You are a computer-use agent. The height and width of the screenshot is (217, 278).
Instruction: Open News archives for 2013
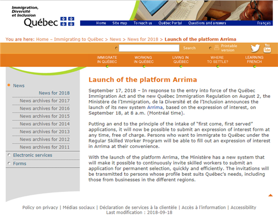pos(44,132)
